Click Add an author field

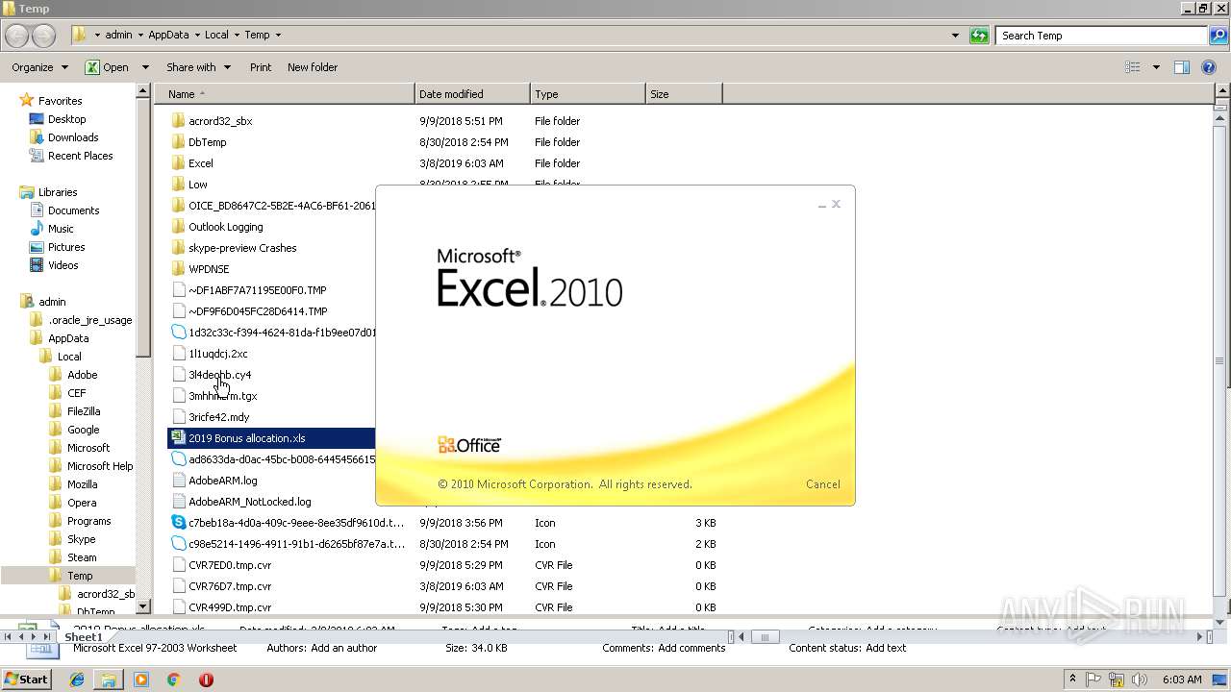click(343, 648)
